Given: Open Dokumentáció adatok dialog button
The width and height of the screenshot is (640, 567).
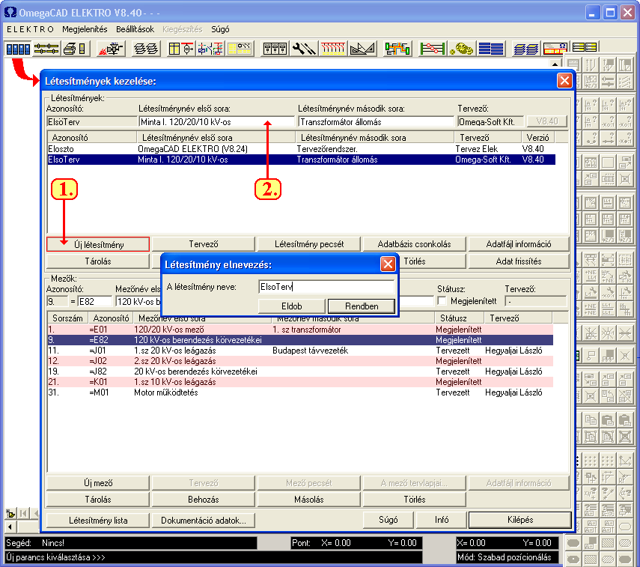Looking at the screenshot, I should [x=204, y=520].
